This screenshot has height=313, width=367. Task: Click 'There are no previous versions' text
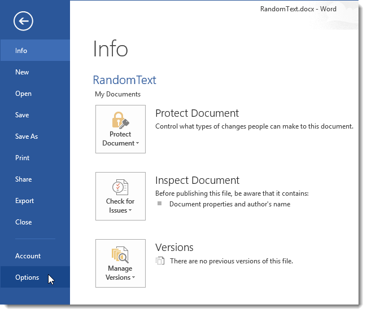pyautogui.click(x=231, y=261)
